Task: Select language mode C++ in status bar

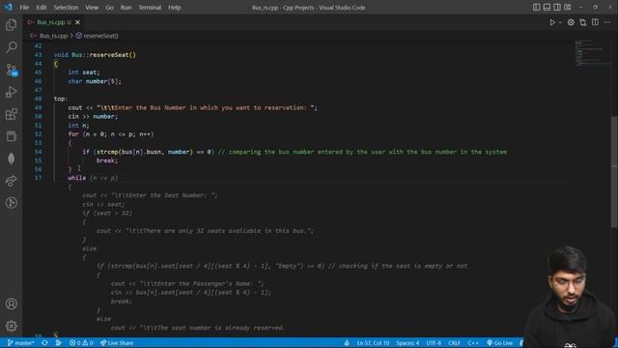Action: tap(473, 343)
